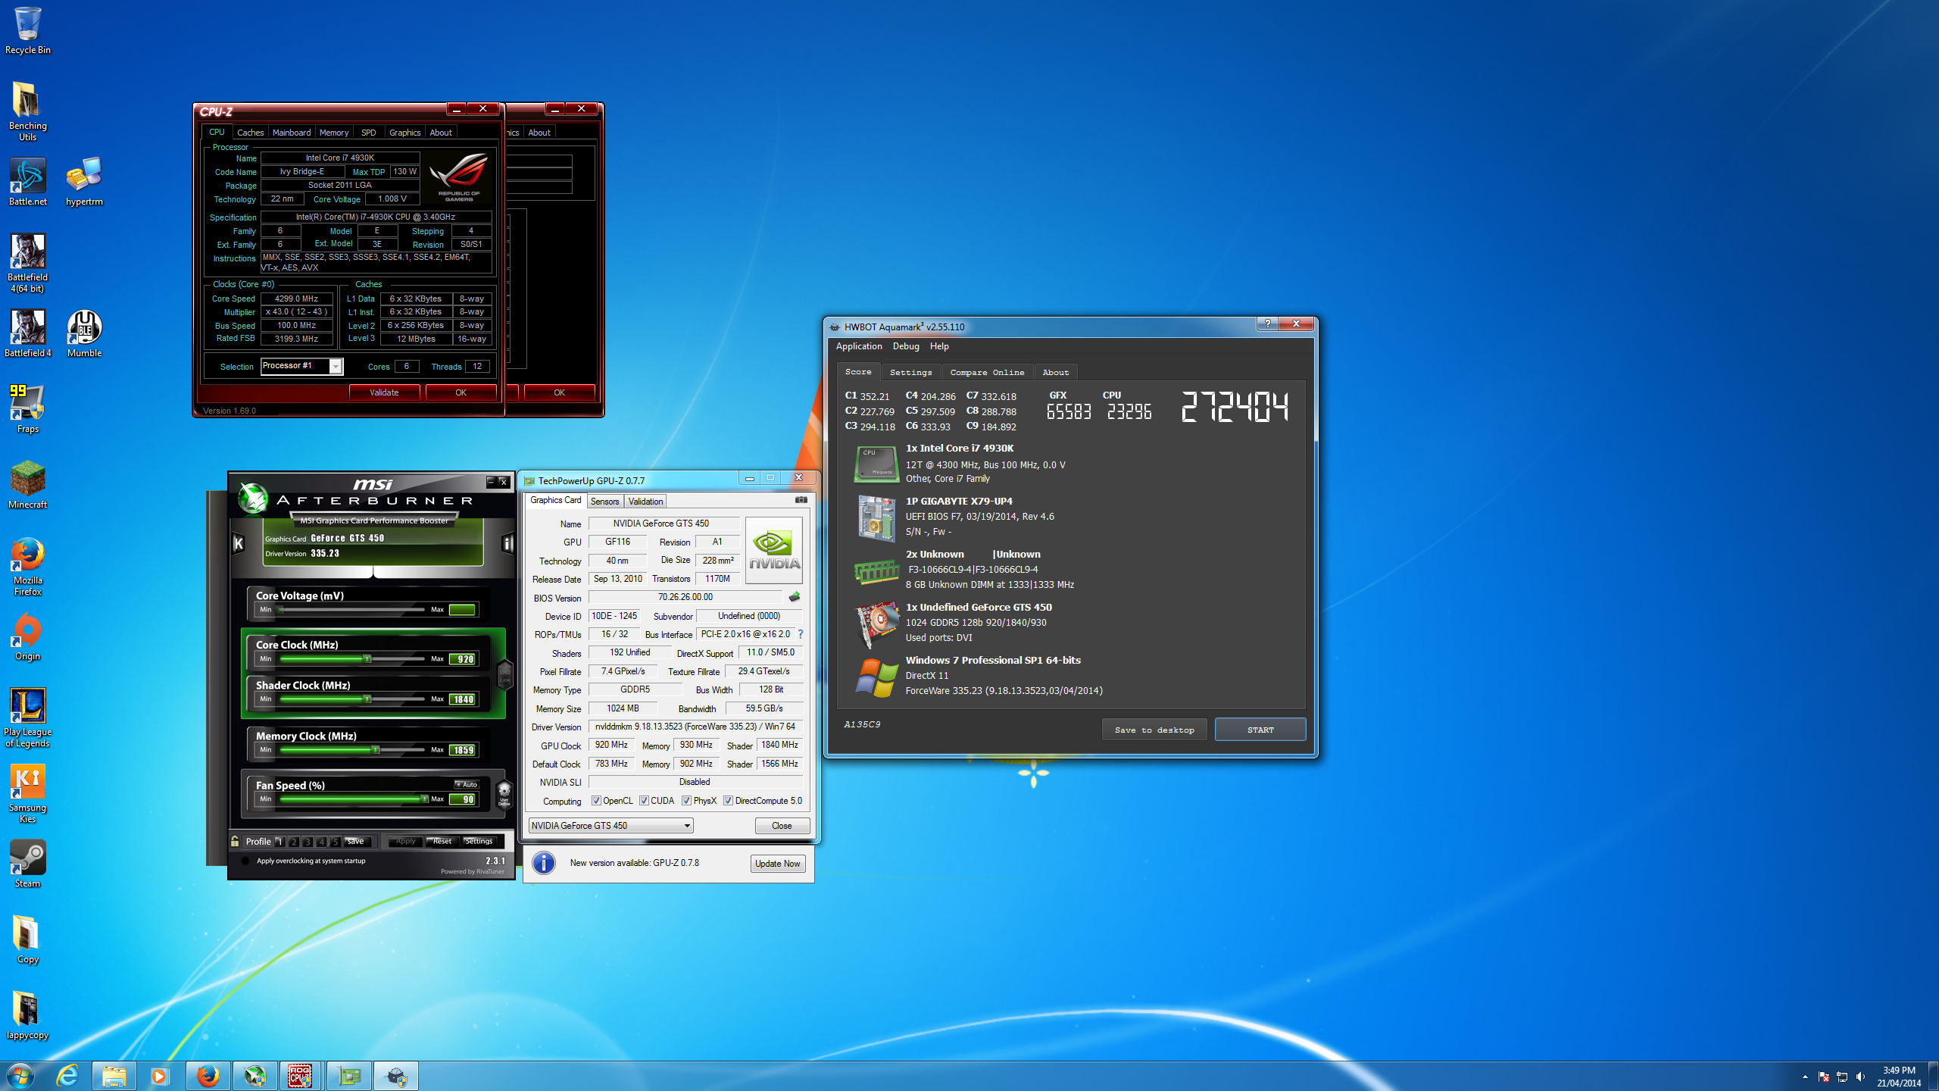Click Save to desktop in Aquamark
Viewport: 1939px width, 1091px height.
click(x=1154, y=730)
